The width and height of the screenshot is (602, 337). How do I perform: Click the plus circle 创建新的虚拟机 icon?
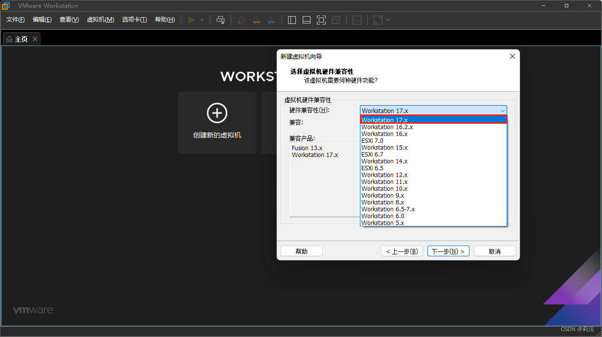coord(217,113)
